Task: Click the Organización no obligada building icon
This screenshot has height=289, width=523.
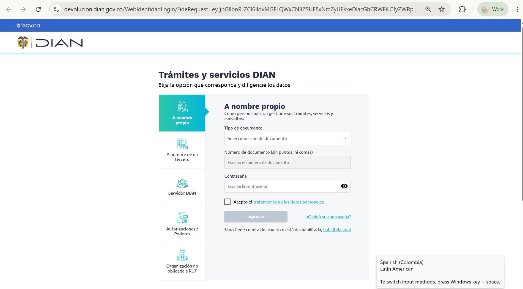Action: tap(182, 255)
